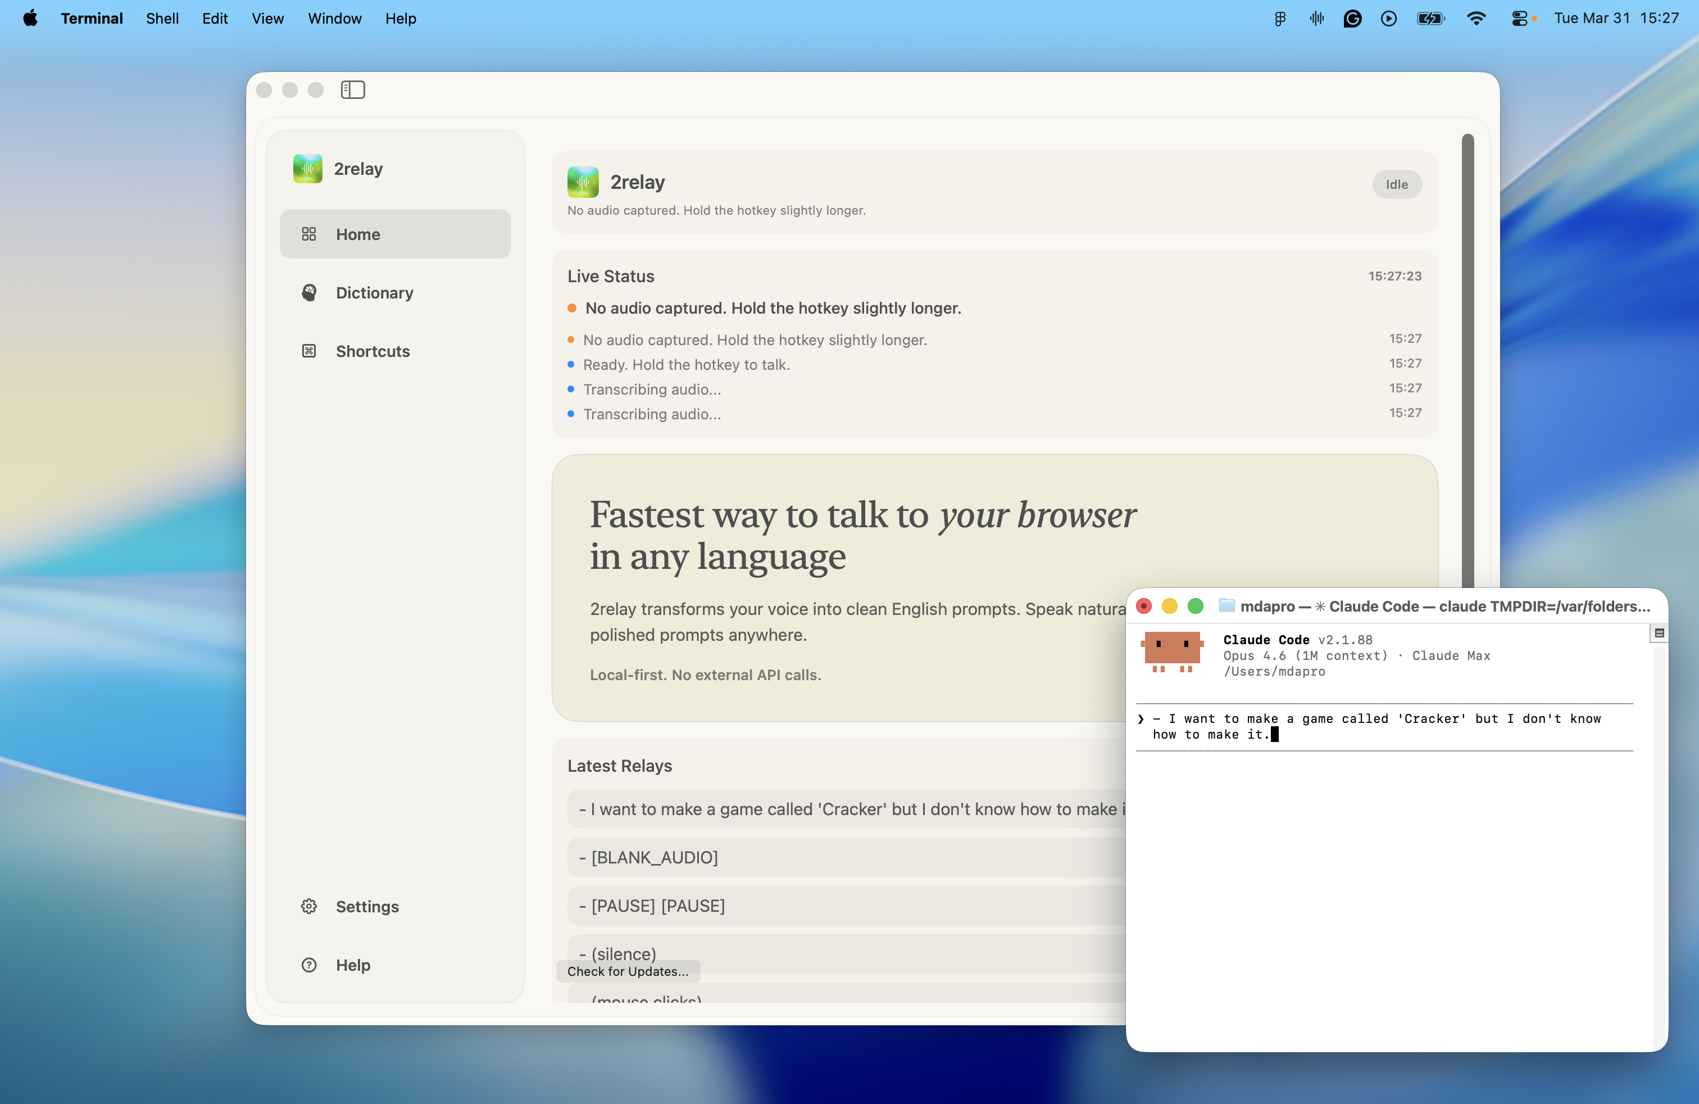Open the Window menu
This screenshot has height=1104, width=1699.
click(x=334, y=19)
